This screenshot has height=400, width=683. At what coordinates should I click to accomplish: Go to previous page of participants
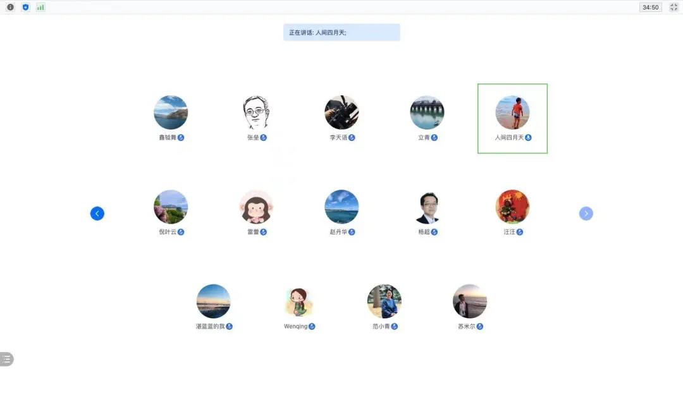click(x=97, y=214)
